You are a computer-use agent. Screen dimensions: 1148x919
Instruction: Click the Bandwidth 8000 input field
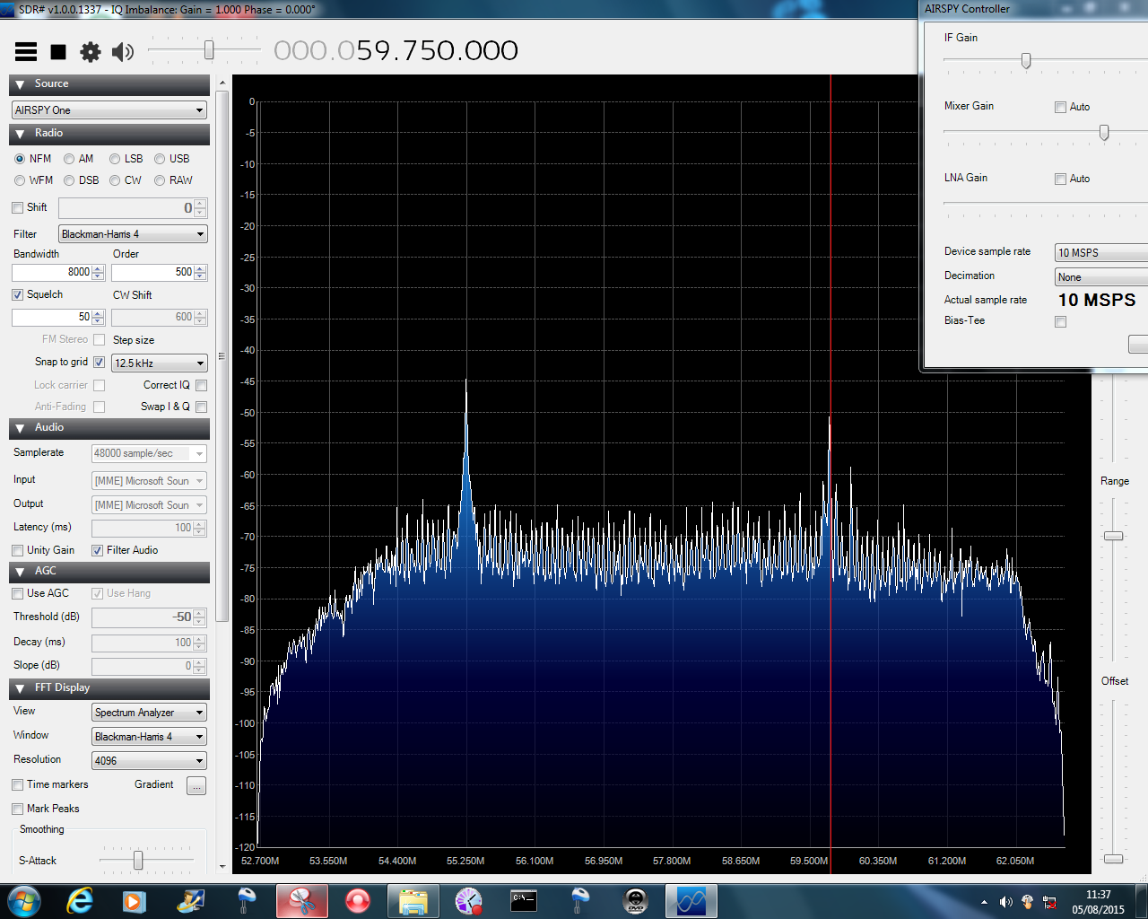52,272
